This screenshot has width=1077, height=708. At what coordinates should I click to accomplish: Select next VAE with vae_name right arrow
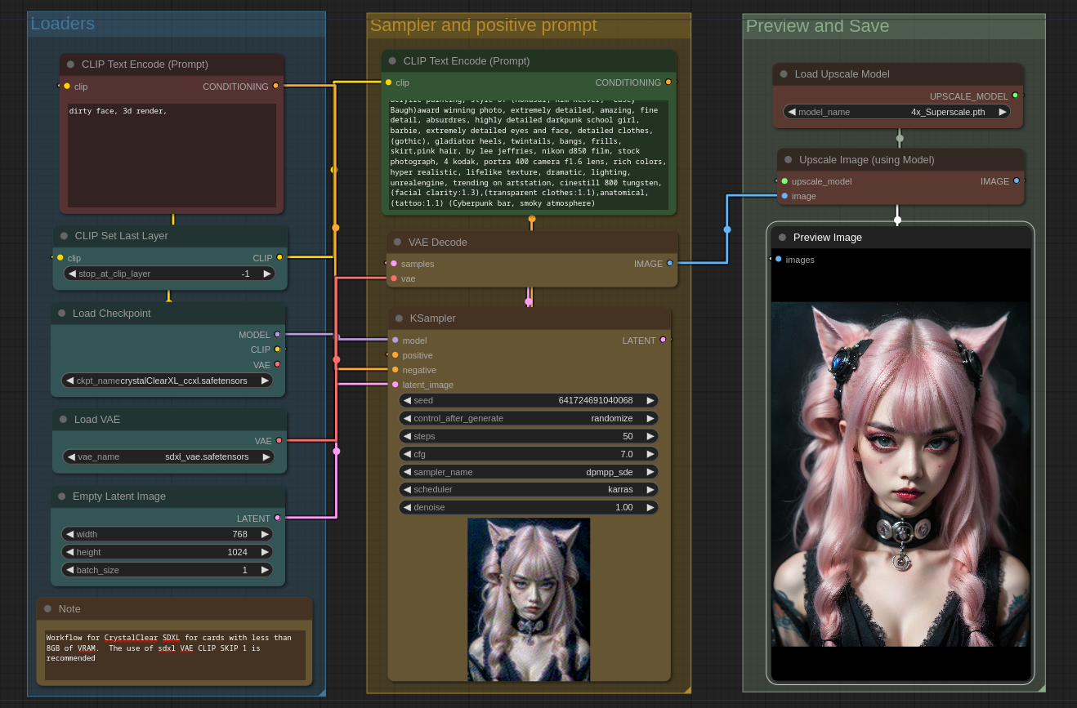point(266,456)
